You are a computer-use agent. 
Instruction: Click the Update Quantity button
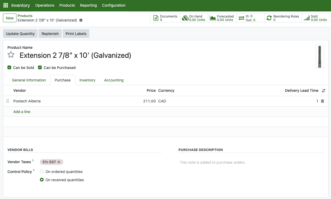click(20, 34)
